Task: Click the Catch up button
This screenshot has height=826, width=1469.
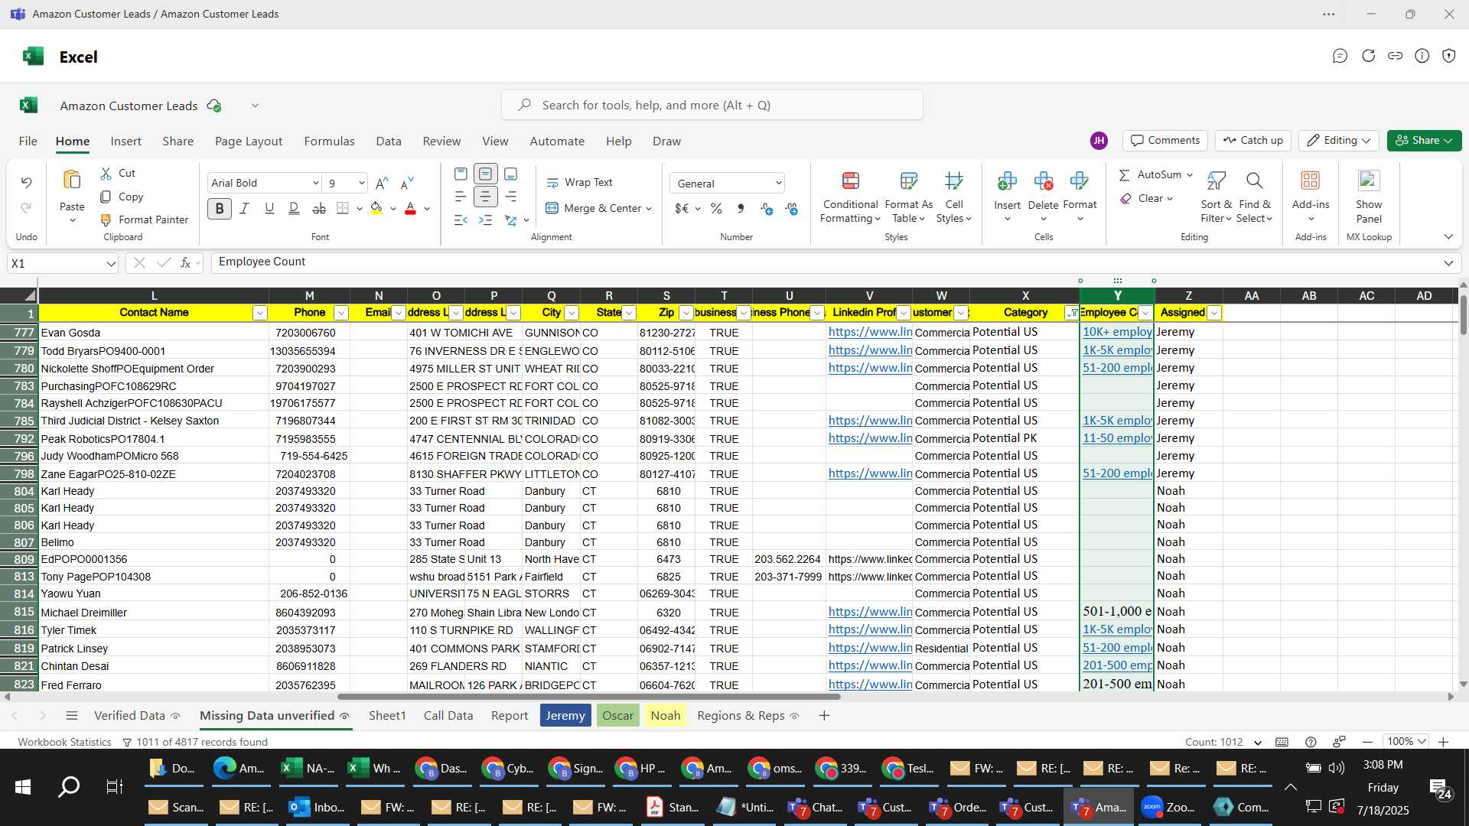Action: click(1253, 141)
